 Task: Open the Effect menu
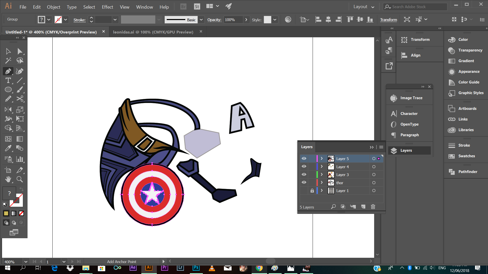pyautogui.click(x=108, y=7)
